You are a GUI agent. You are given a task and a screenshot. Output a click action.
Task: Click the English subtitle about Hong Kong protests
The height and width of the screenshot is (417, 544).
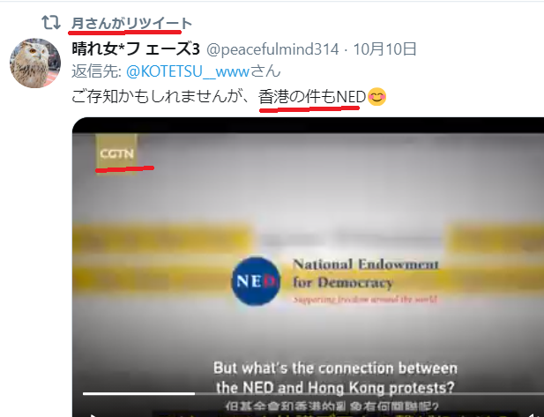pyautogui.click(x=335, y=377)
